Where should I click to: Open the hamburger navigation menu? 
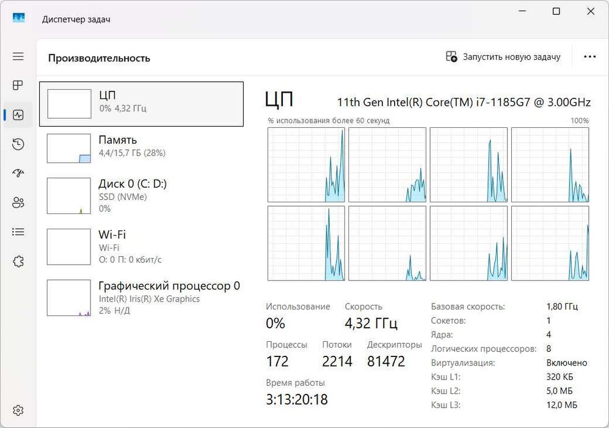(x=18, y=56)
